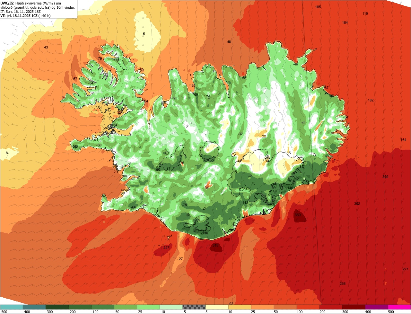Screen dimensions: 411x314
Task: Click the map value '119'
Action: (365, 13)
